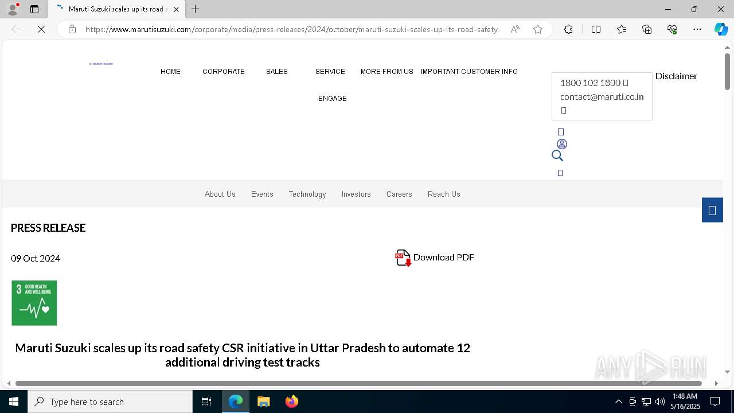The height and width of the screenshot is (413, 734).
Task: Close the Maruti Suzuki tab
Action: click(x=176, y=9)
